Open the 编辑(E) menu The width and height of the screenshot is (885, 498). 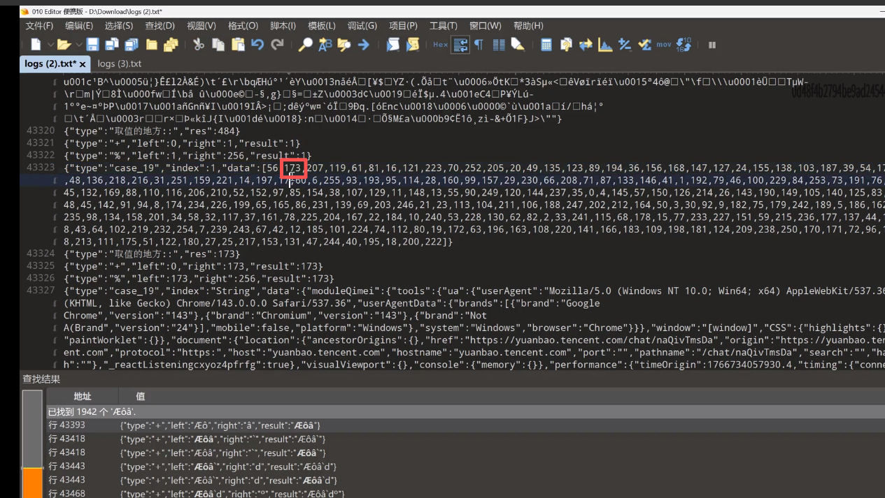[79, 26]
